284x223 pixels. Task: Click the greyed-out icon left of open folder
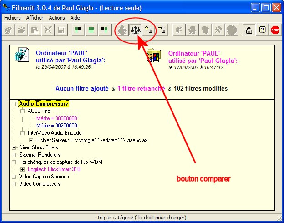point(8,30)
